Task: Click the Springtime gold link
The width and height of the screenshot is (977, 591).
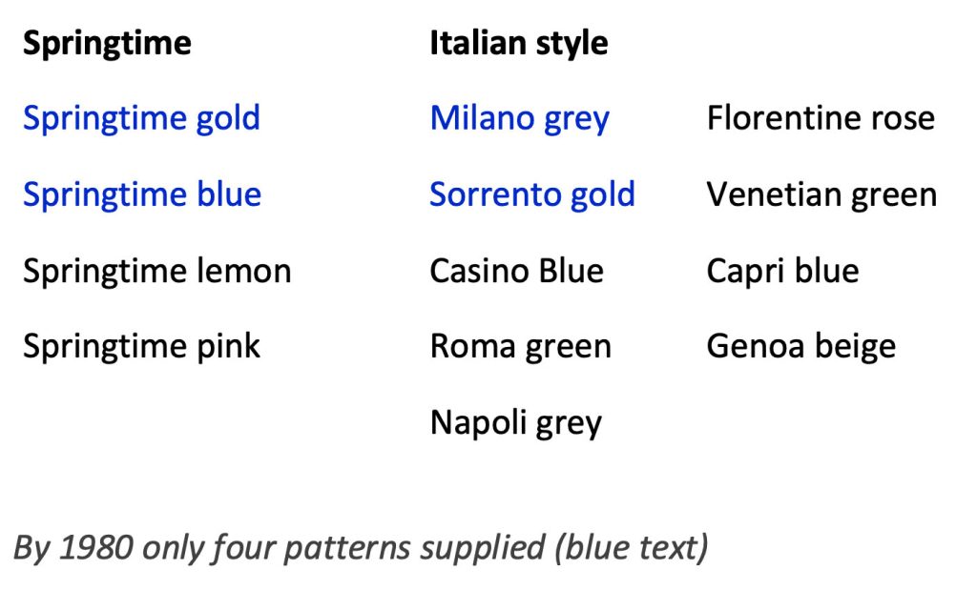Action: [141, 119]
